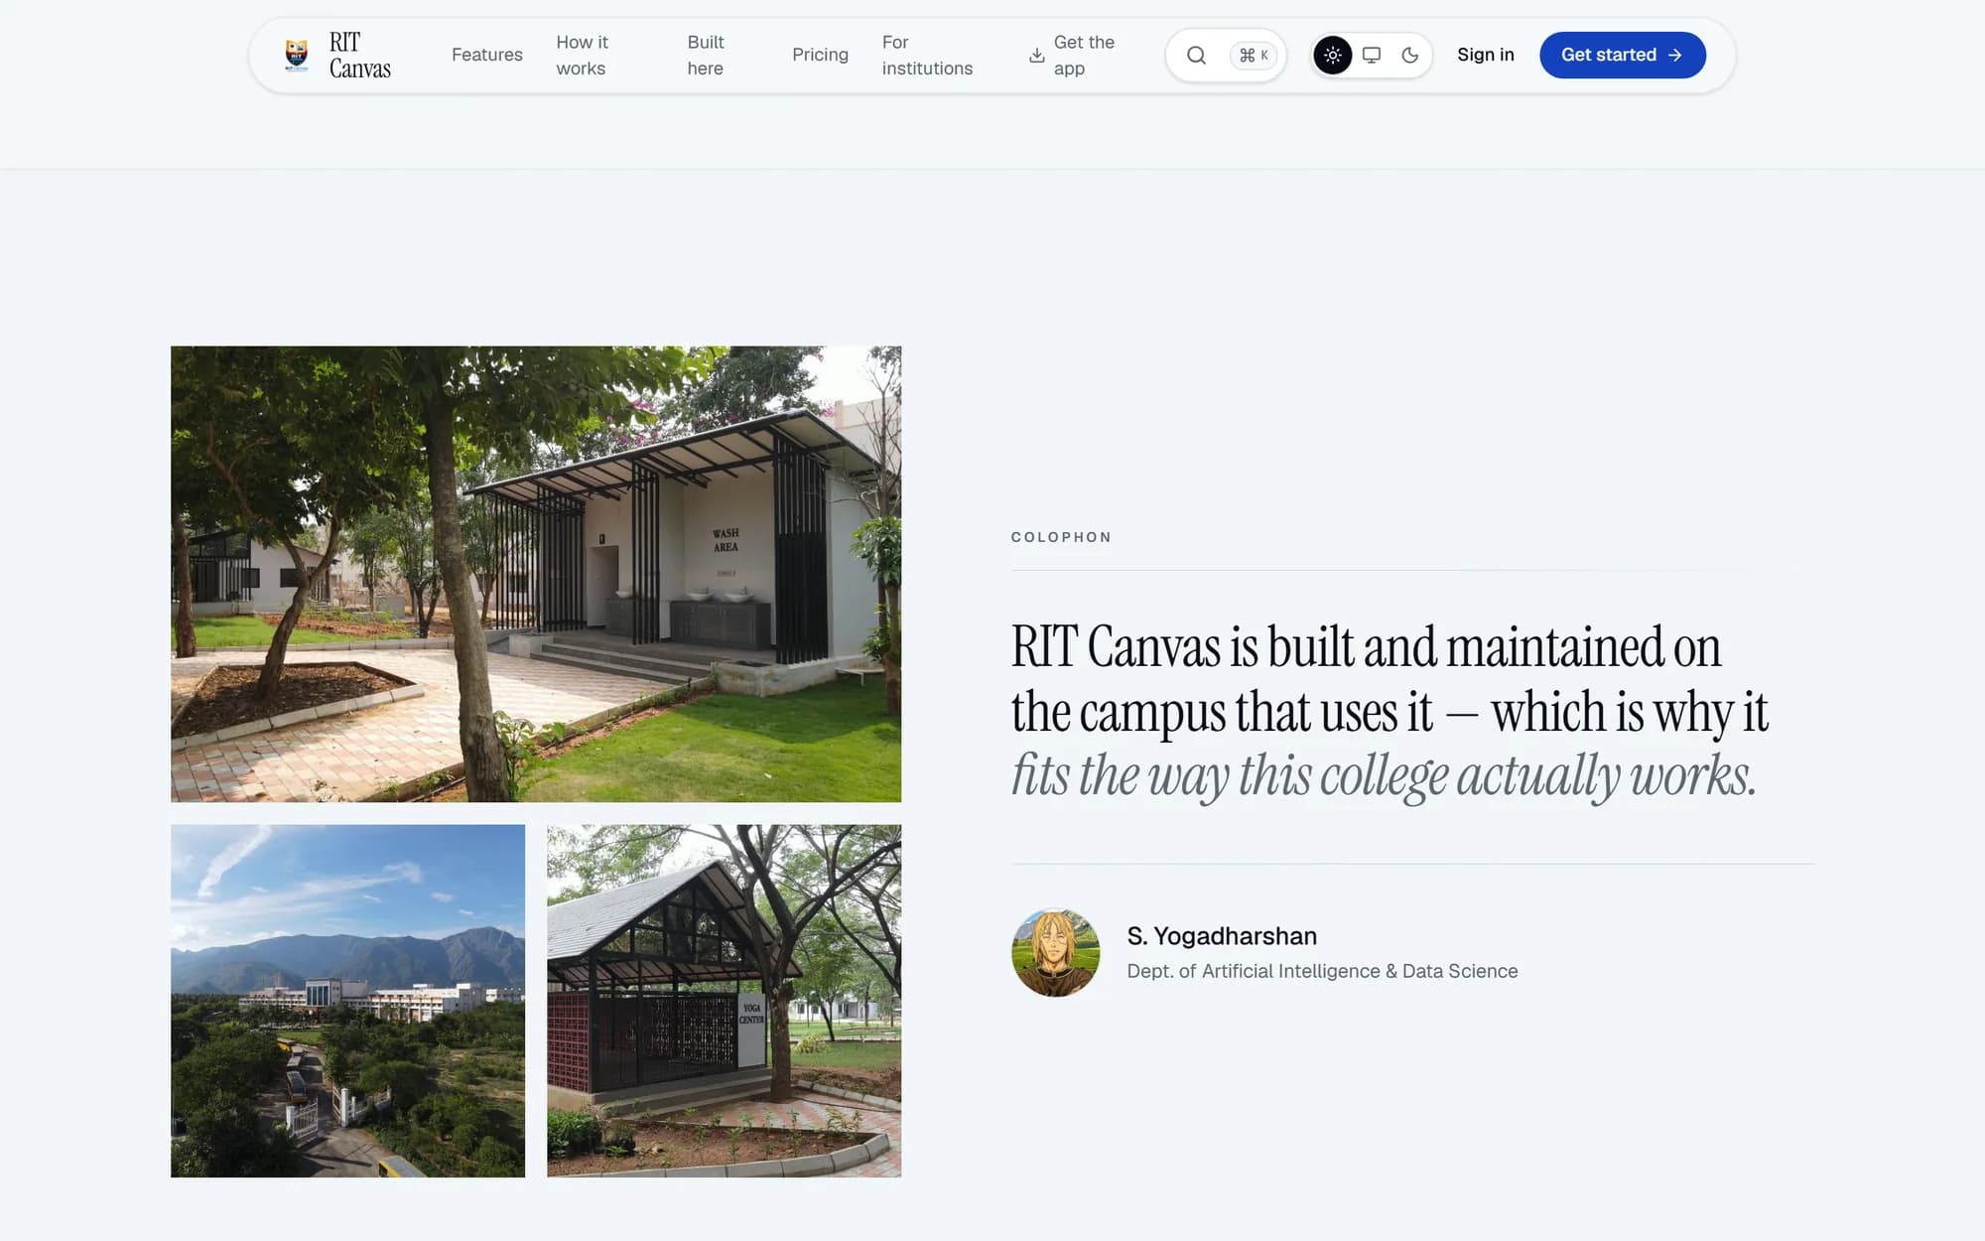The height and width of the screenshot is (1241, 1985).
Task: Click the arrow icon in Get started
Action: (1674, 56)
